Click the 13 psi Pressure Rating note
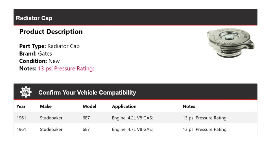This screenshot has width=271, height=144. click(66, 69)
